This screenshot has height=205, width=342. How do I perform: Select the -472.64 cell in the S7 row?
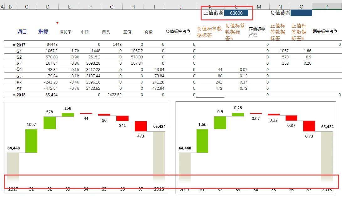[x=50, y=89]
